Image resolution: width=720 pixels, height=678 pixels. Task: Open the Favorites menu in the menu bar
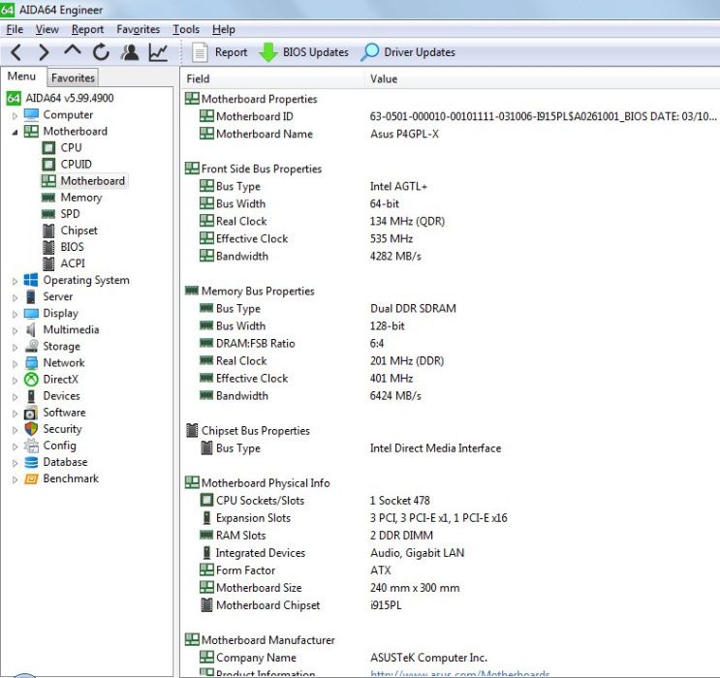point(139,29)
